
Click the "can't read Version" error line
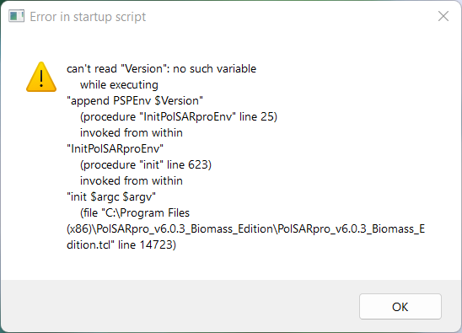point(162,68)
